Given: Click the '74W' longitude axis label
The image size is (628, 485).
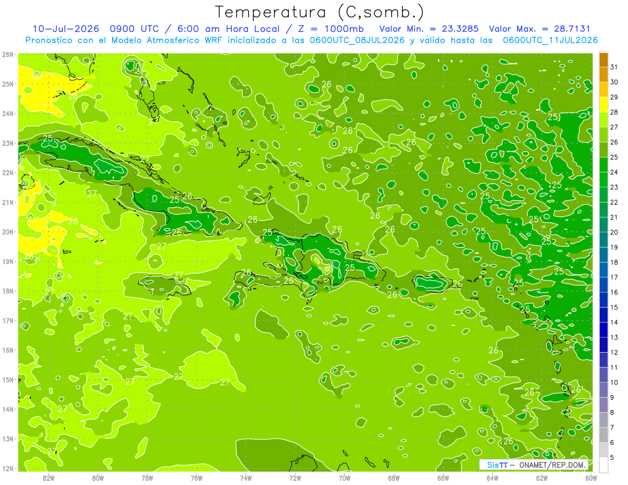Looking at the screenshot, I should (245, 478).
